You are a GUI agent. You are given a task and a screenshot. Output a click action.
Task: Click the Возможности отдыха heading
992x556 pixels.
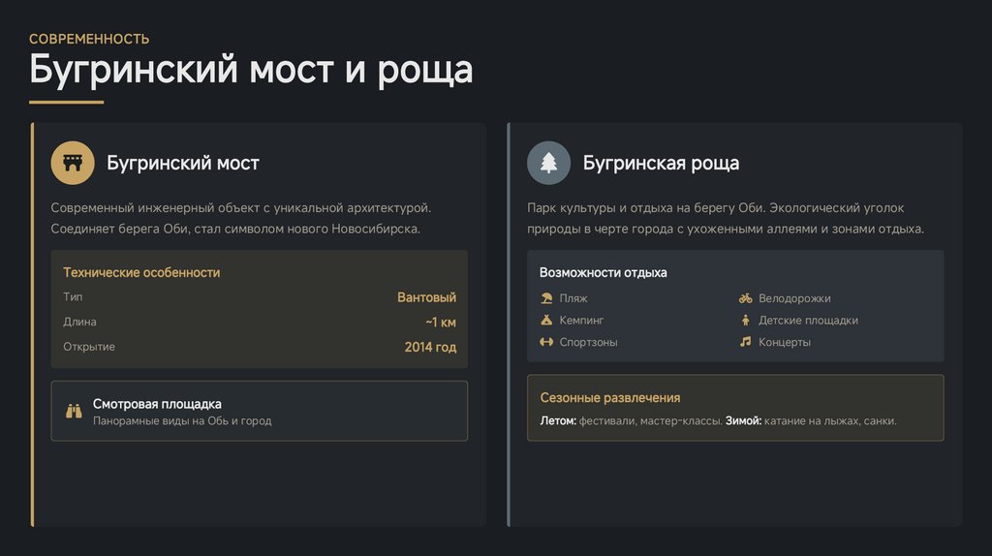pos(603,272)
